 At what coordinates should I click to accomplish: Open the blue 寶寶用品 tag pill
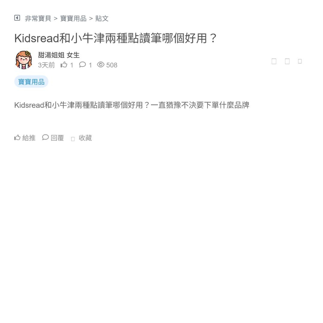click(31, 82)
